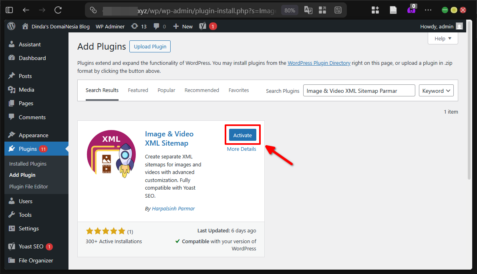Open the New content menu in admin bar
477x274 pixels.
tap(183, 26)
